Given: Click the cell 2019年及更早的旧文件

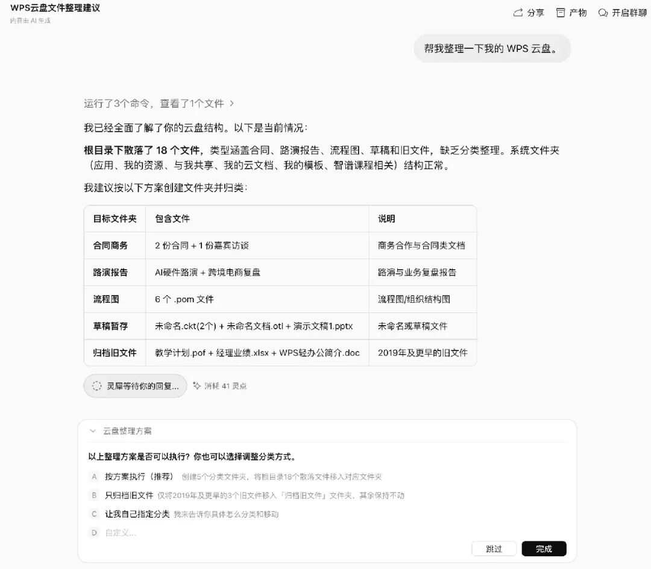Looking at the screenshot, I should (423, 353).
